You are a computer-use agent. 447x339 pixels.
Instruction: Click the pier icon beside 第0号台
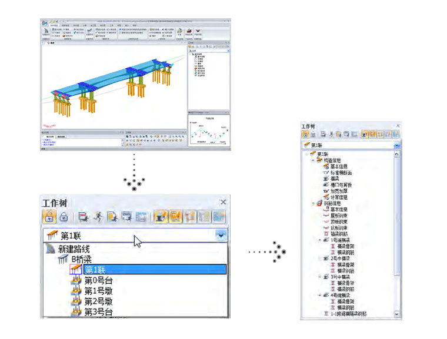(76, 280)
